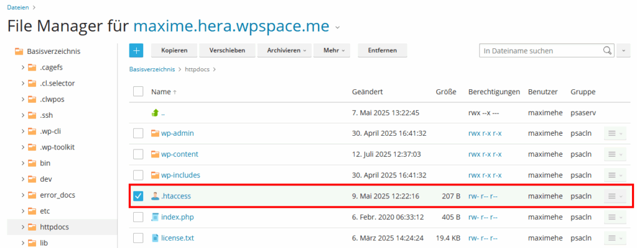
Task: Open the domain selector chevron beside title
Action: [x=337, y=27]
